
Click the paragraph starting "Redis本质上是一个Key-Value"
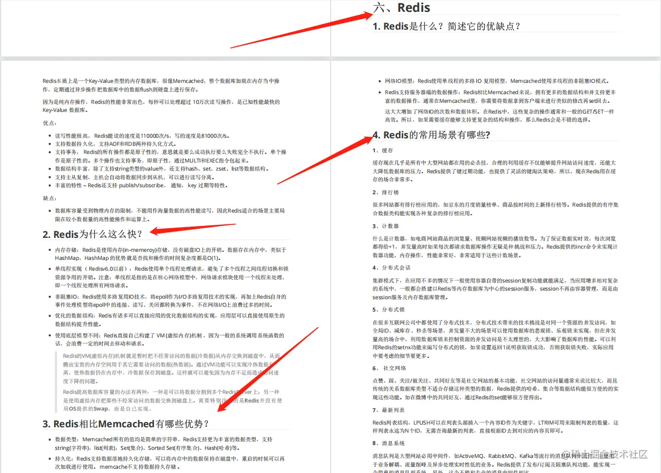click(161, 85)
